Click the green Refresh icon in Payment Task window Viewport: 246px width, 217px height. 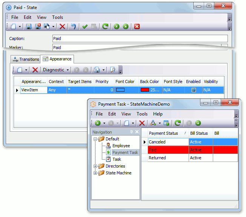click(178, 123)
